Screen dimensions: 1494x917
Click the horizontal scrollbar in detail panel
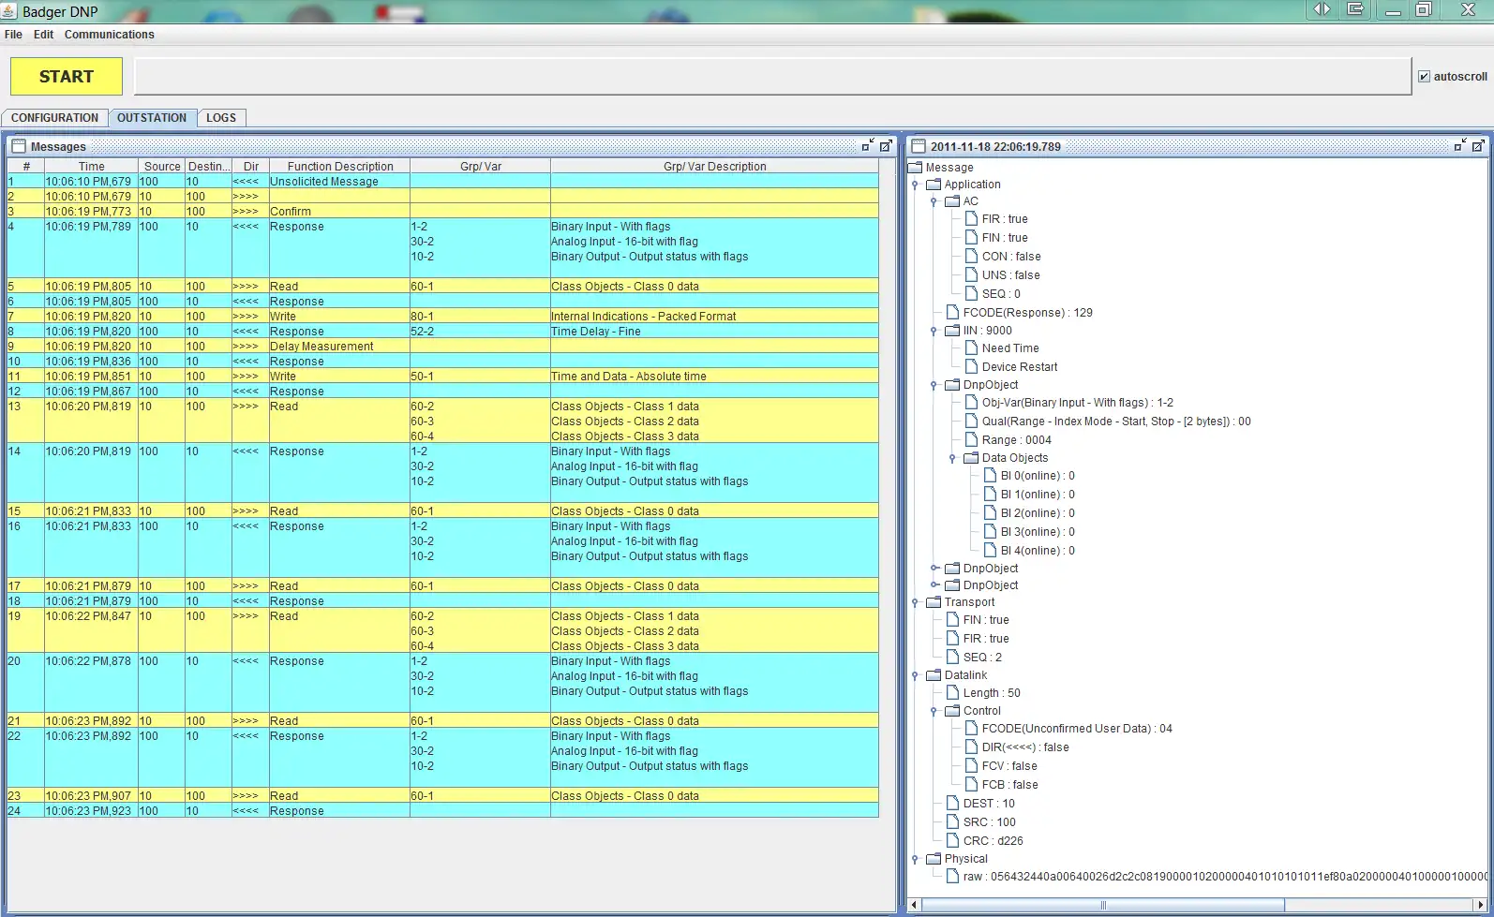[x=1102, y=905]
